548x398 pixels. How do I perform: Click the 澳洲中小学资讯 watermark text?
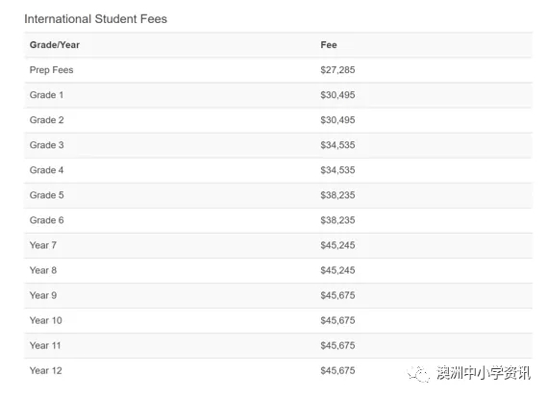pyautogui.click(x=484, y=373)
